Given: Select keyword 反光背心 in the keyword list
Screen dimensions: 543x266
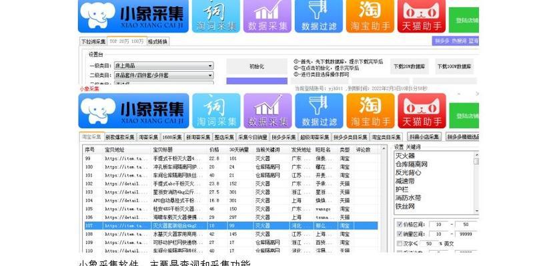Looking at the screenshot, I should (x=408, y=172).
